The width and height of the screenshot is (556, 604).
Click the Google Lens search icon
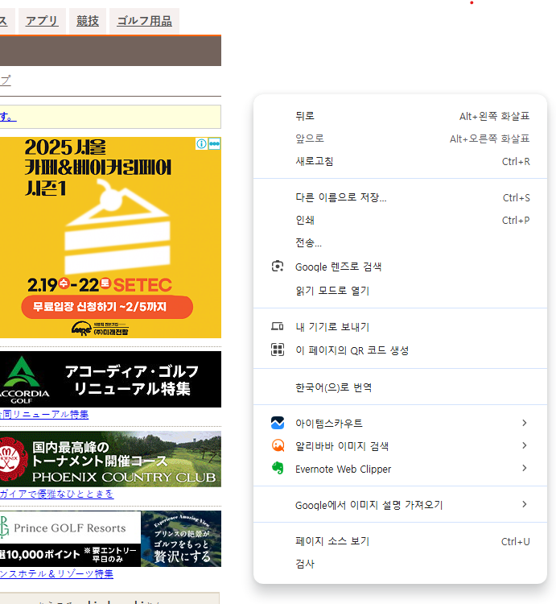point(278,267)
